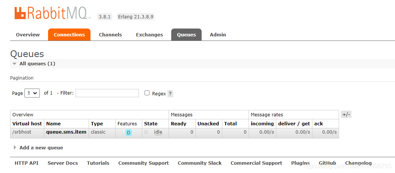This screenshot has width=395, height=173.
Task: Click the RabbitMQ logo icon
Action: (x=20, y=13)
